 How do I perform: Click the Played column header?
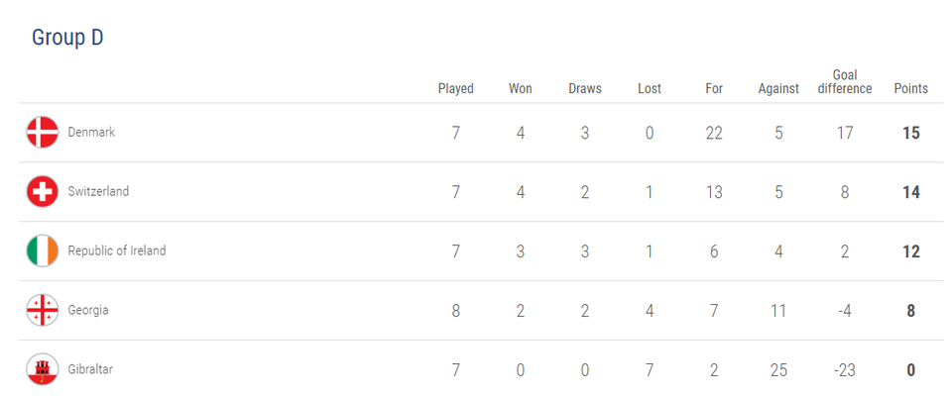click(456, 88)
